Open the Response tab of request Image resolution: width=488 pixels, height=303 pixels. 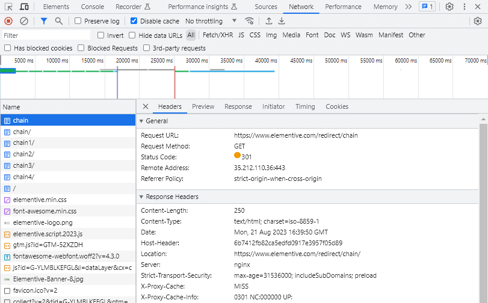point(238,106)
